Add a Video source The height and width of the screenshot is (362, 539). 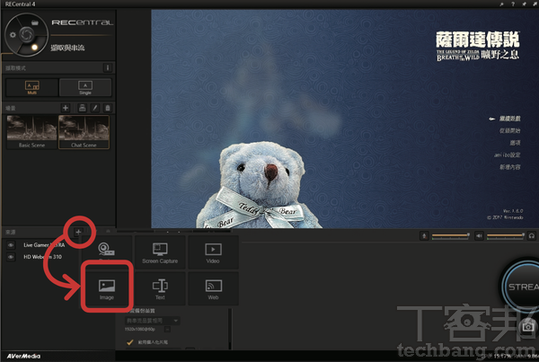tap(213, 253)
